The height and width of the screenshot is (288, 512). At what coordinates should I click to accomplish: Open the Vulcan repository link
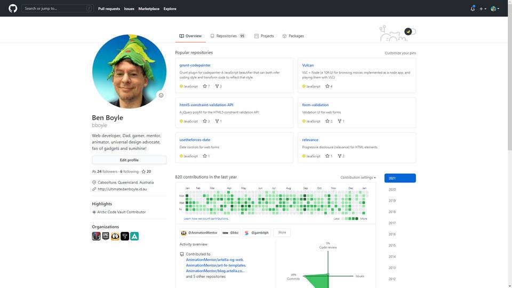coord(308,65)
